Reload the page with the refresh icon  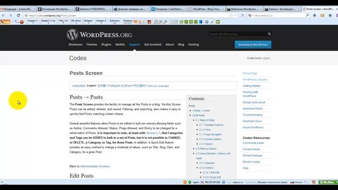pyautogui.click(x=18, y=15)
